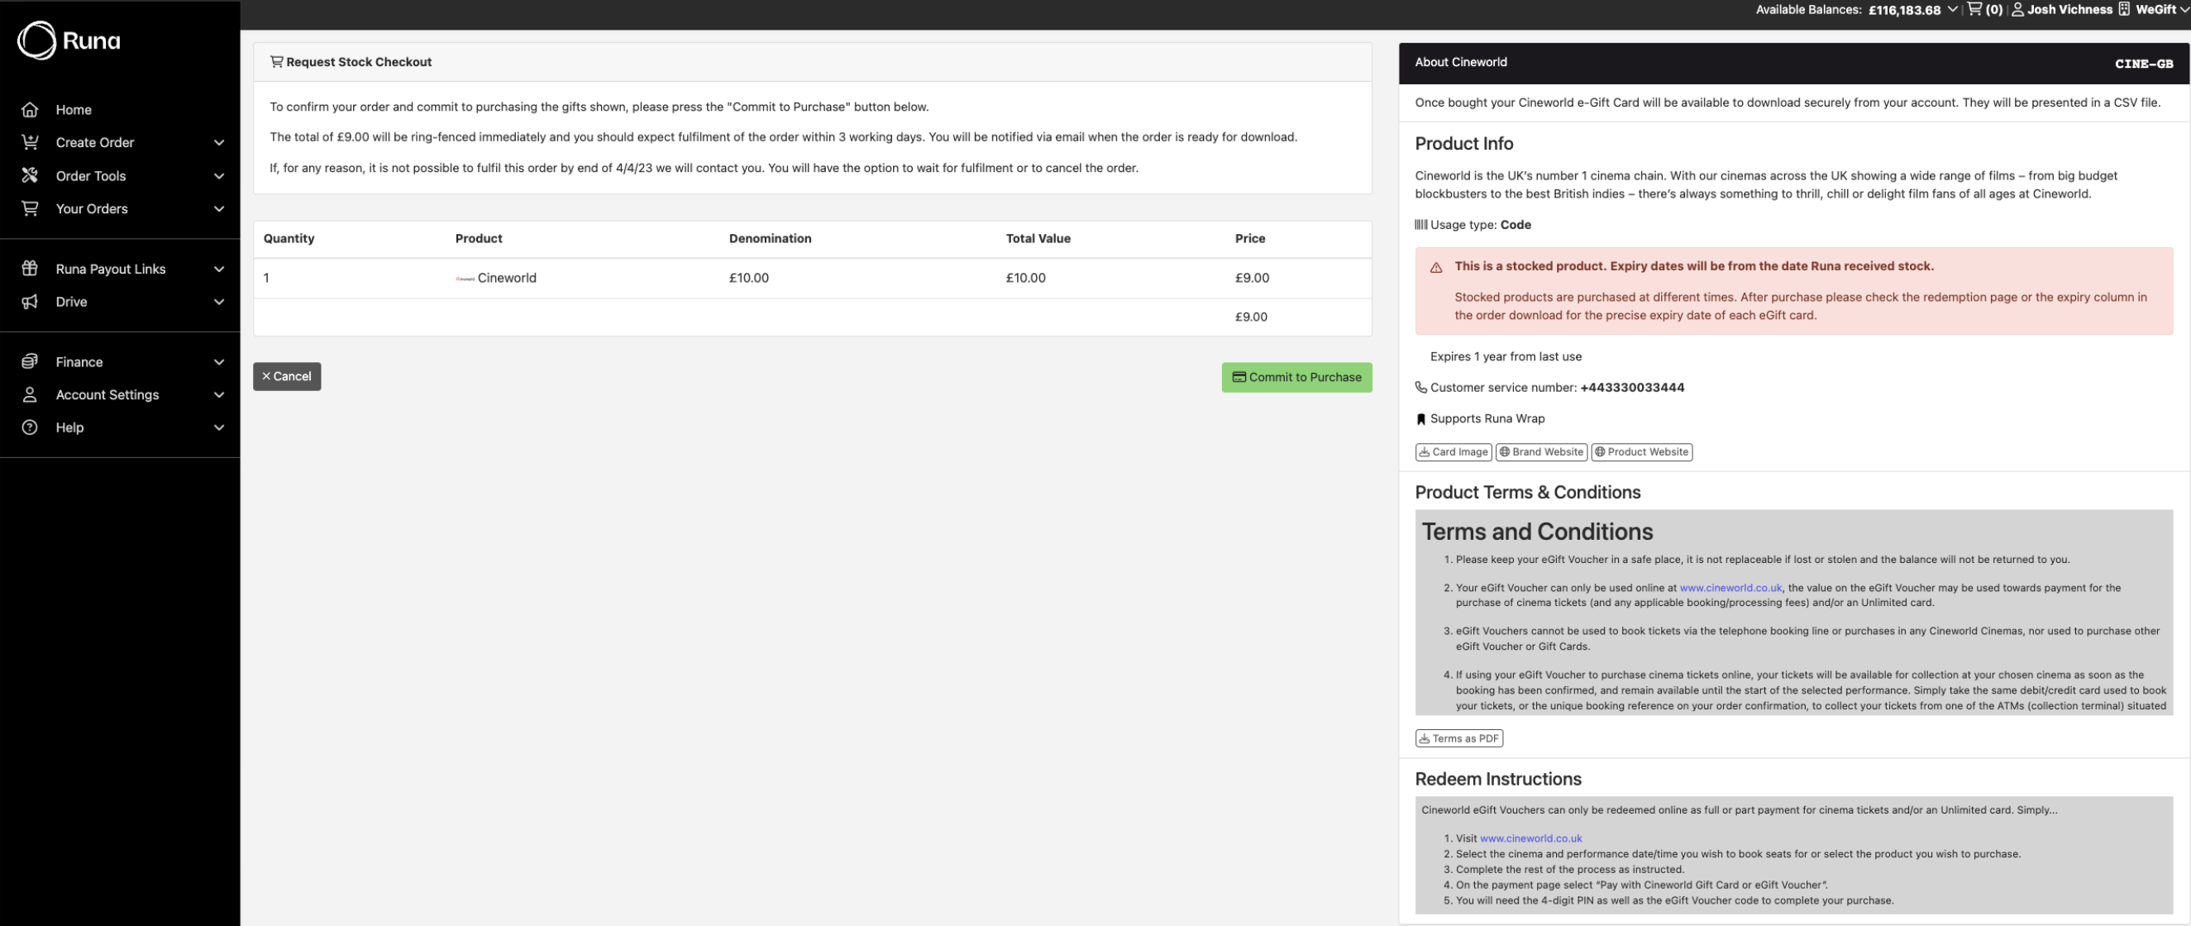The height and width of the screenshot is (926, 2191).
Task: Expand the Your Orders chevron
Action: point(218,208)
